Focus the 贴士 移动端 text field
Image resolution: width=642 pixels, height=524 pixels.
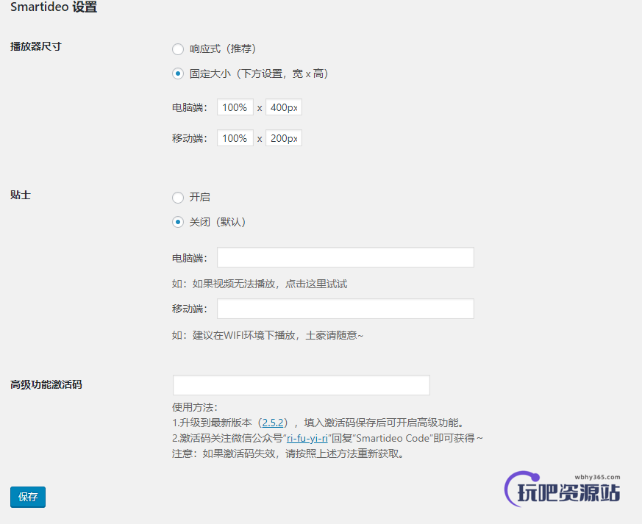(x=345, y=309)
